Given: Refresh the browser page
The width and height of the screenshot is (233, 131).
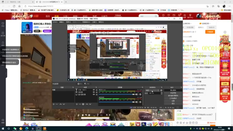Looking at the screenshot, I should (x=14, y=6).
